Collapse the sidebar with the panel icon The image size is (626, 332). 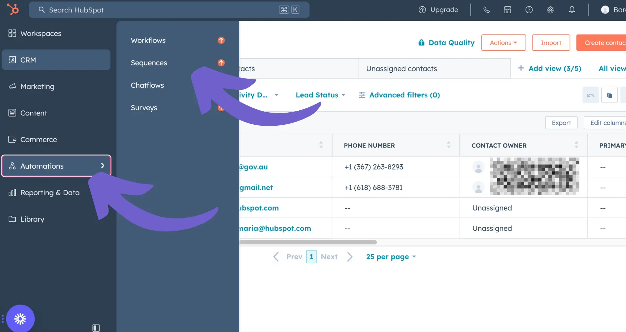pyautogui.click(x=96, y=328)
